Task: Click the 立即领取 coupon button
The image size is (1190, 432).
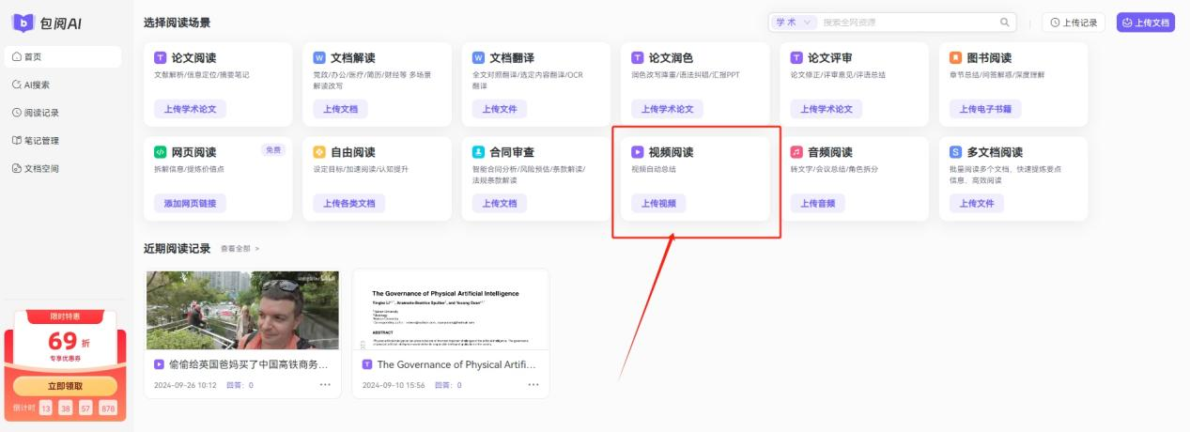Action: (x=65, y=386)
